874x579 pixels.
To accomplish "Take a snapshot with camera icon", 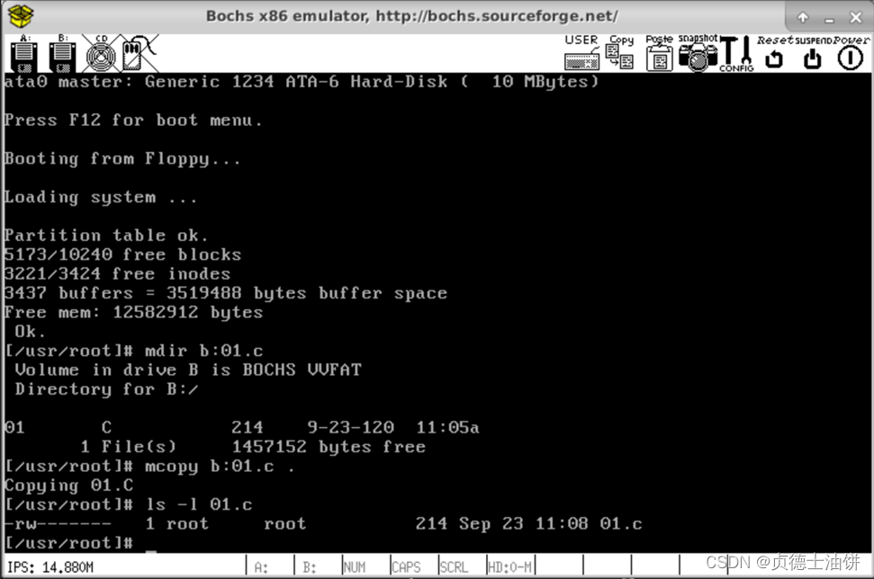I will pyautogui.click(x=698, y=53).
